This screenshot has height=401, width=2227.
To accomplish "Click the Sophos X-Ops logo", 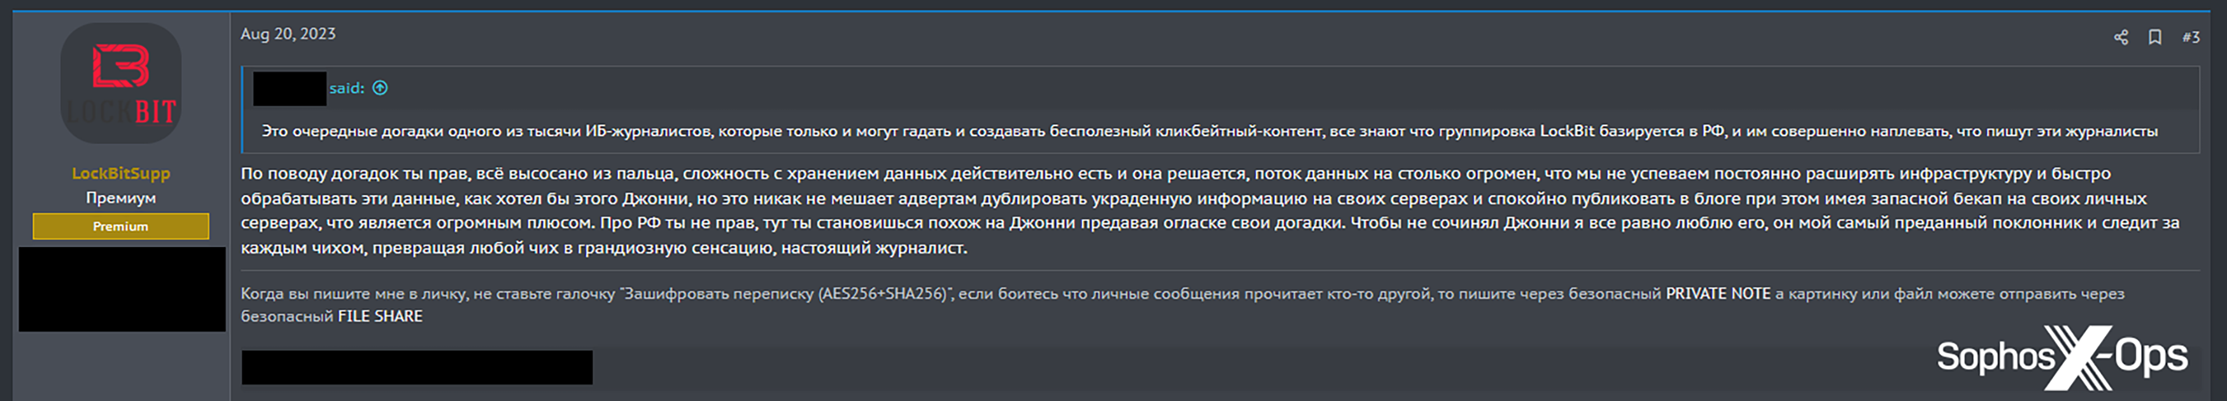I will click(x=2062, y=356).
